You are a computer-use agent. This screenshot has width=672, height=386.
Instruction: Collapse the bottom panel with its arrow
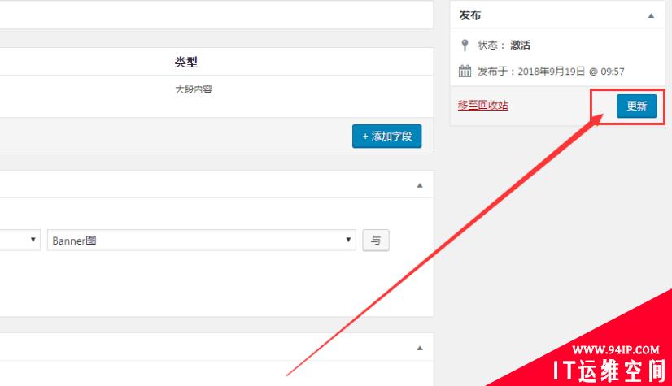420,348
